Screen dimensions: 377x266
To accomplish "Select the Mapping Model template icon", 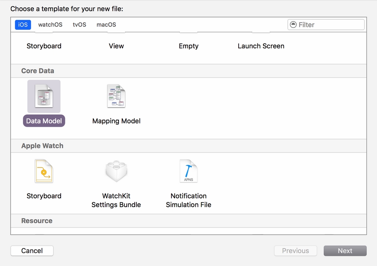I will pos(116,97).
